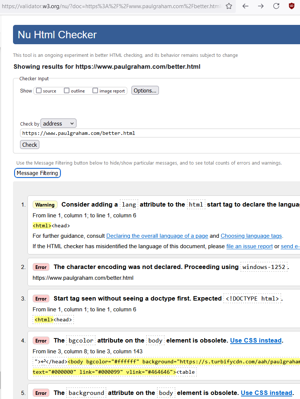Click the Warning badge on message 1
Screen dimensions: 300x399
pyautogui.click(x=45, y=205)
